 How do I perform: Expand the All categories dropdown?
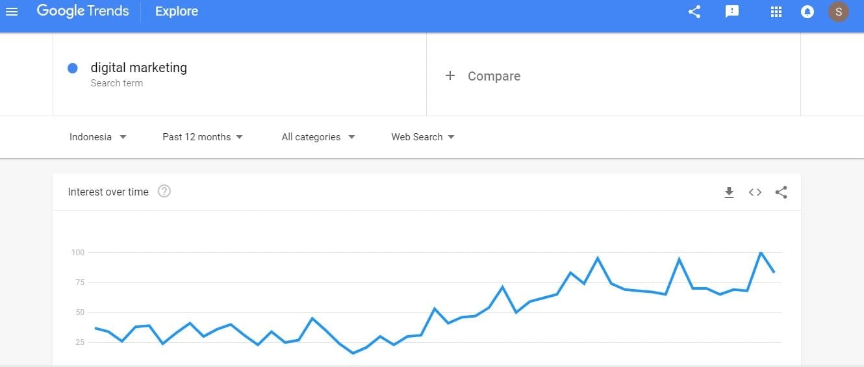(x=318, y=137)
